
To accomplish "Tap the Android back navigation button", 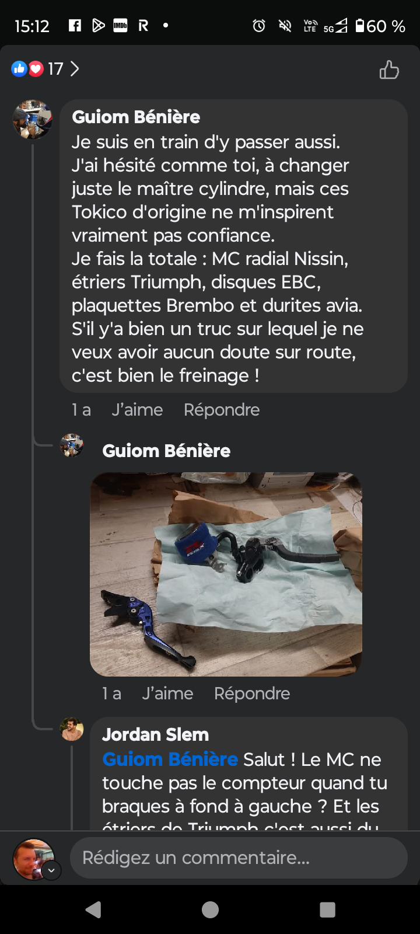I will tap(93, 909).
